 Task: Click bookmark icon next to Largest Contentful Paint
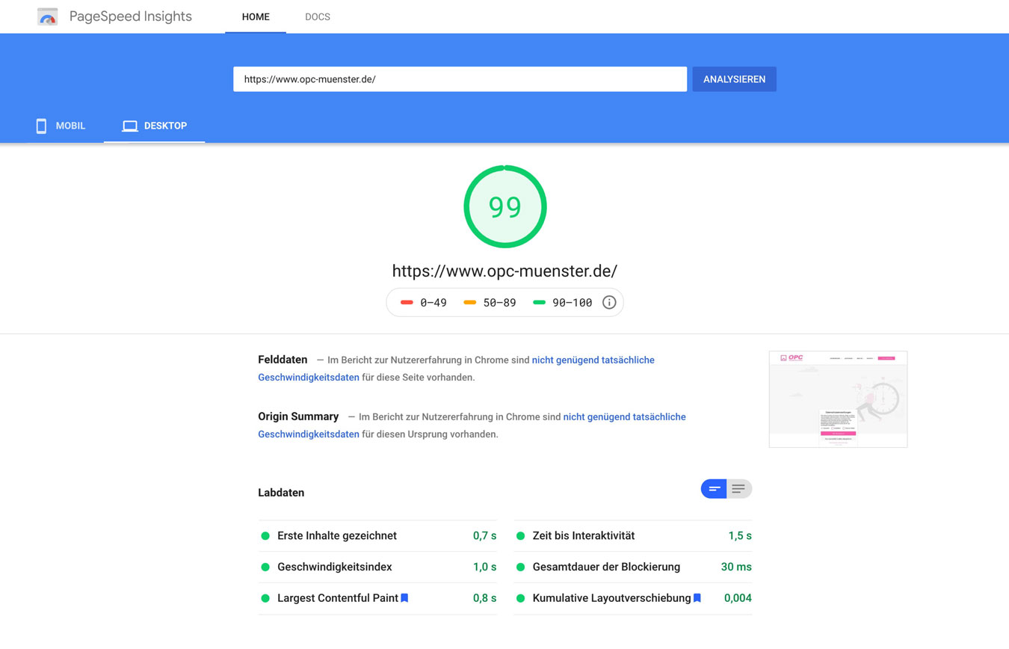pos(404,598)
